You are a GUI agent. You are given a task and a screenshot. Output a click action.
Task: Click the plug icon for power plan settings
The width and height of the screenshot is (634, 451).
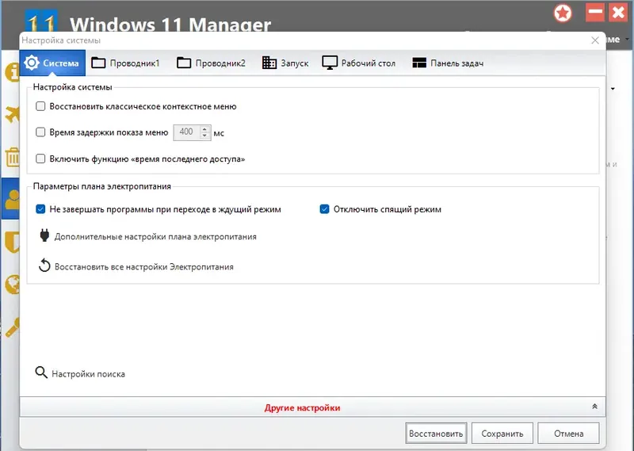[44, 235]
